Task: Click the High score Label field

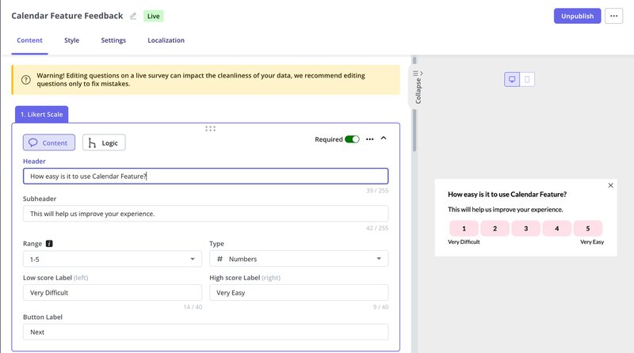Action: click(x=299, y=292)
